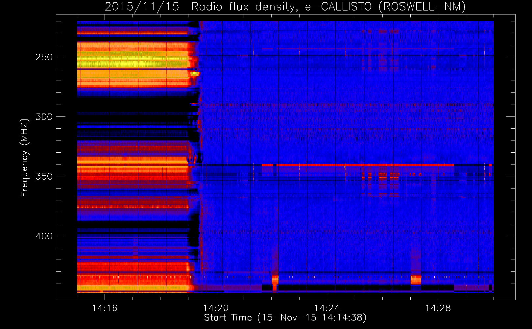Image resolution: width=532 pixels, height=329 pixels.
Task: Click the 14:20 time tick label
Action: (216, 308)
